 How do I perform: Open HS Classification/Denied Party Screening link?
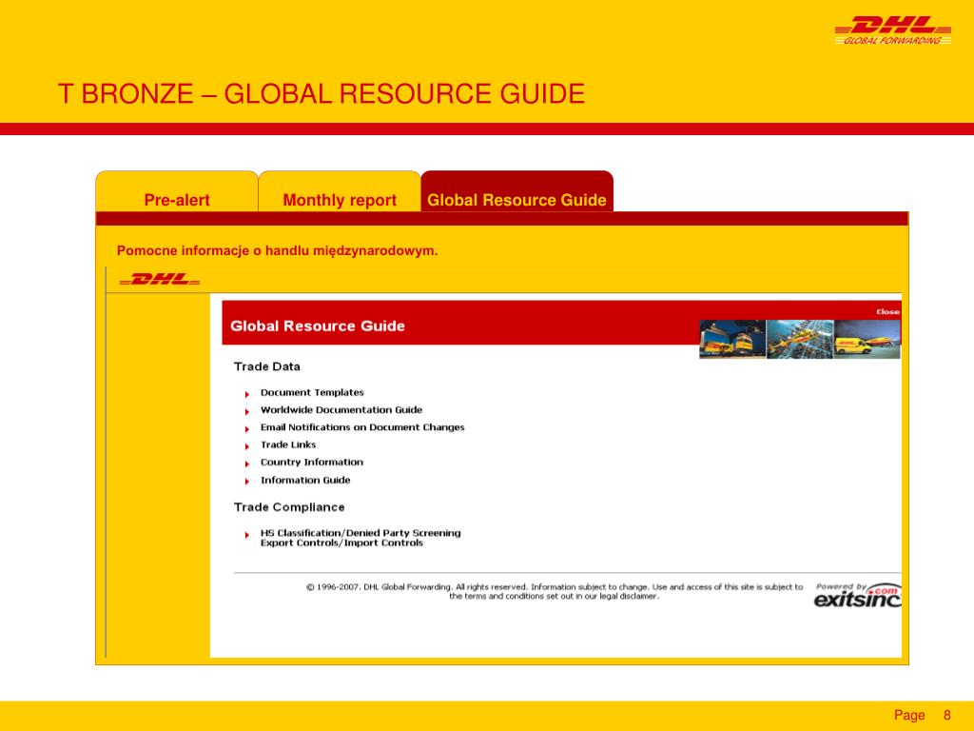click(x=360, y=538)
